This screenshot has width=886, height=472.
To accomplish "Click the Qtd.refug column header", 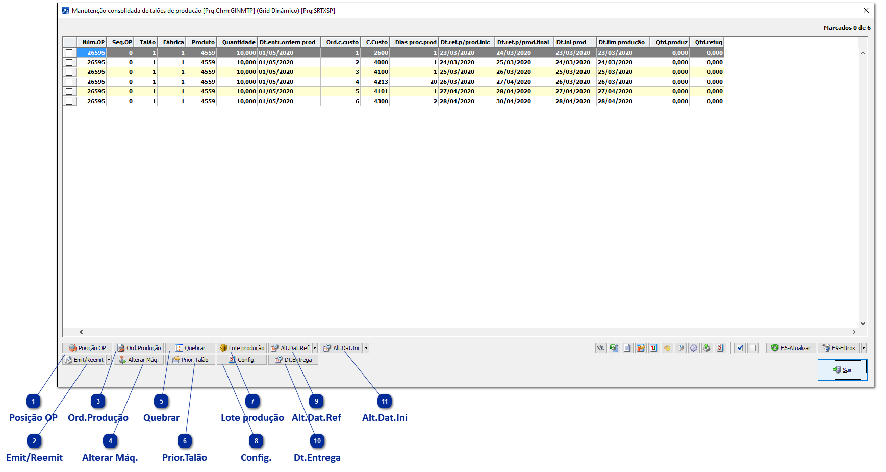I will (x=707, y=42).
